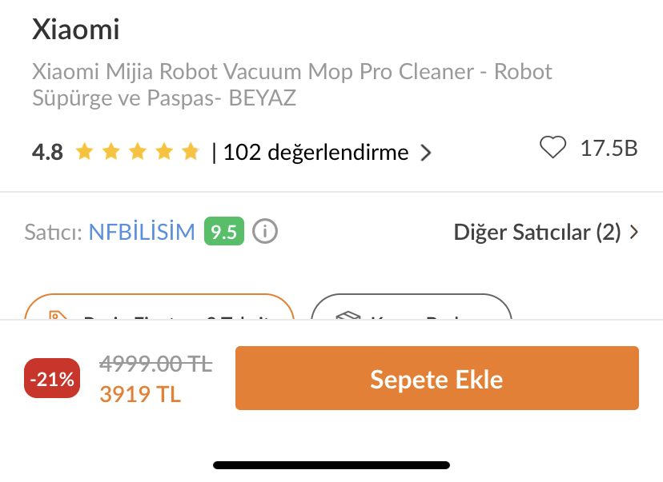Open seller score info icon
The width and height of the screenshot is (663, 482).
click(x=265, y=231)
